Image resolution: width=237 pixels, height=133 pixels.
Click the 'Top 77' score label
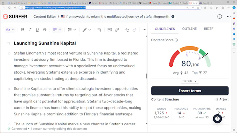coord(199,73)
